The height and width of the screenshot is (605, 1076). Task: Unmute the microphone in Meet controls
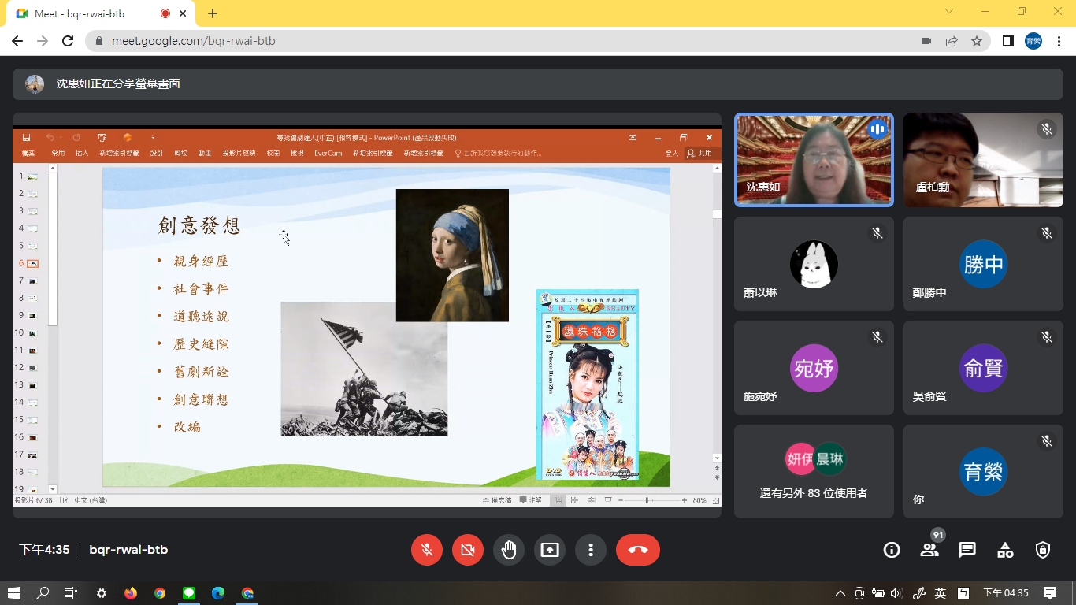pyautogui.click(x=427, y=550)
